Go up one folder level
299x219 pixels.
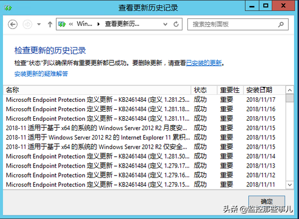click(x=50, y=24)
